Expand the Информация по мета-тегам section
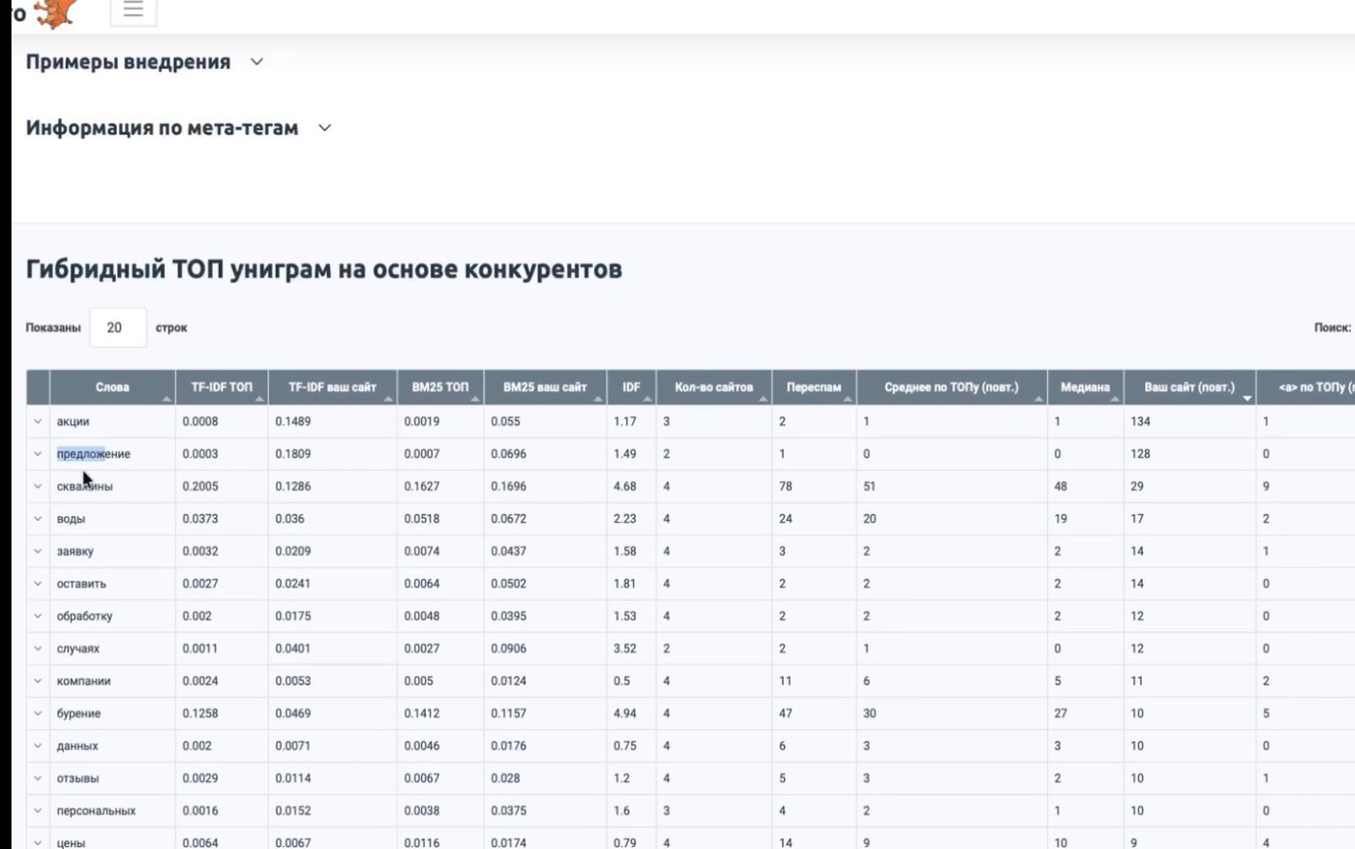The height and width of the screenshot is (849, 1355). coord(324,128)
